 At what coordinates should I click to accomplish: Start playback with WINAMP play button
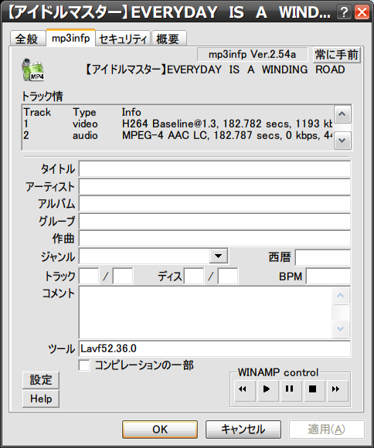[x=268, y=391]
